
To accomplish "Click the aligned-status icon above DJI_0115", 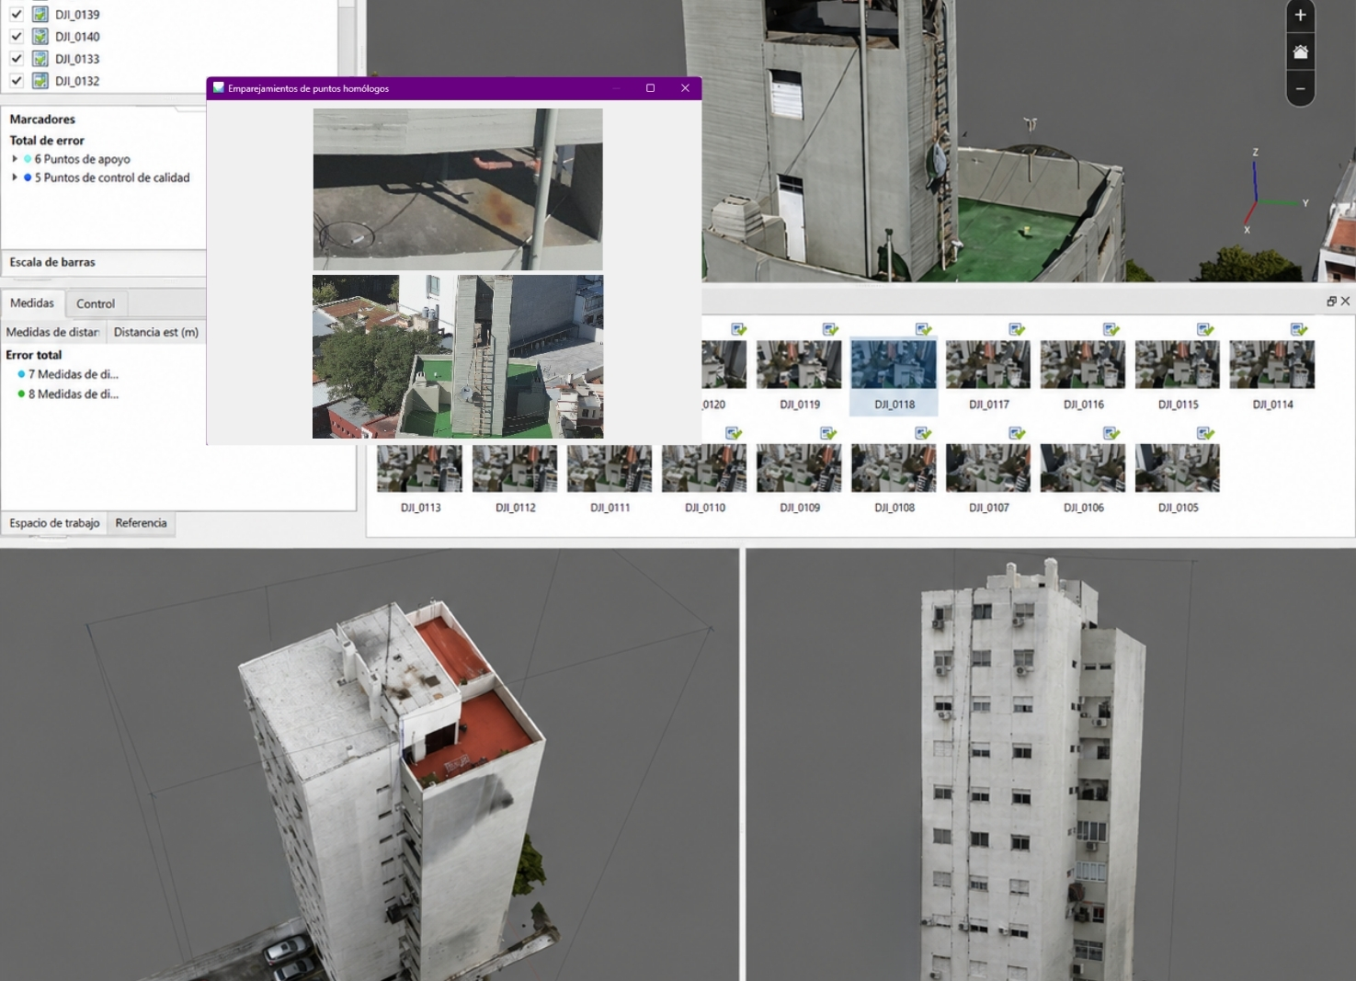I will [1205, 329].
